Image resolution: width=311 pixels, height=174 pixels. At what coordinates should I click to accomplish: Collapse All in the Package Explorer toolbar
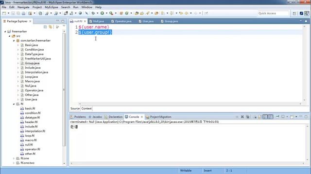(x=45, y=27)
